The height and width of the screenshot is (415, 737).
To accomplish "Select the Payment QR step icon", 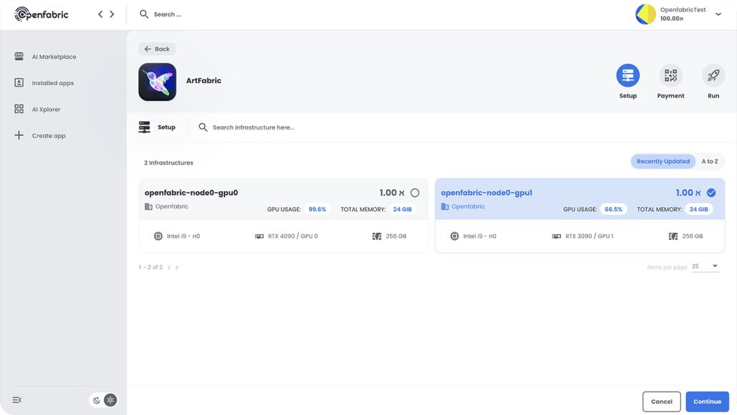I will pyautogui.click(x=670, y=75).
